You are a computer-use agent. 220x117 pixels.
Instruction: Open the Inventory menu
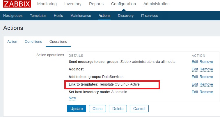click(x=73, y=4)
